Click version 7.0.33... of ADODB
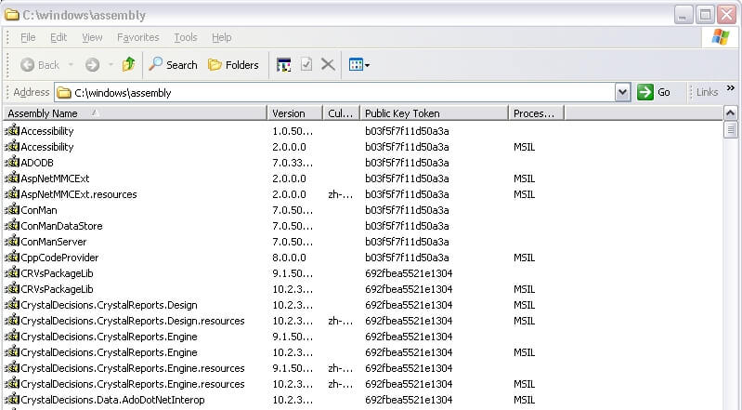Screen dimensions: 742x410 point(293,163)
